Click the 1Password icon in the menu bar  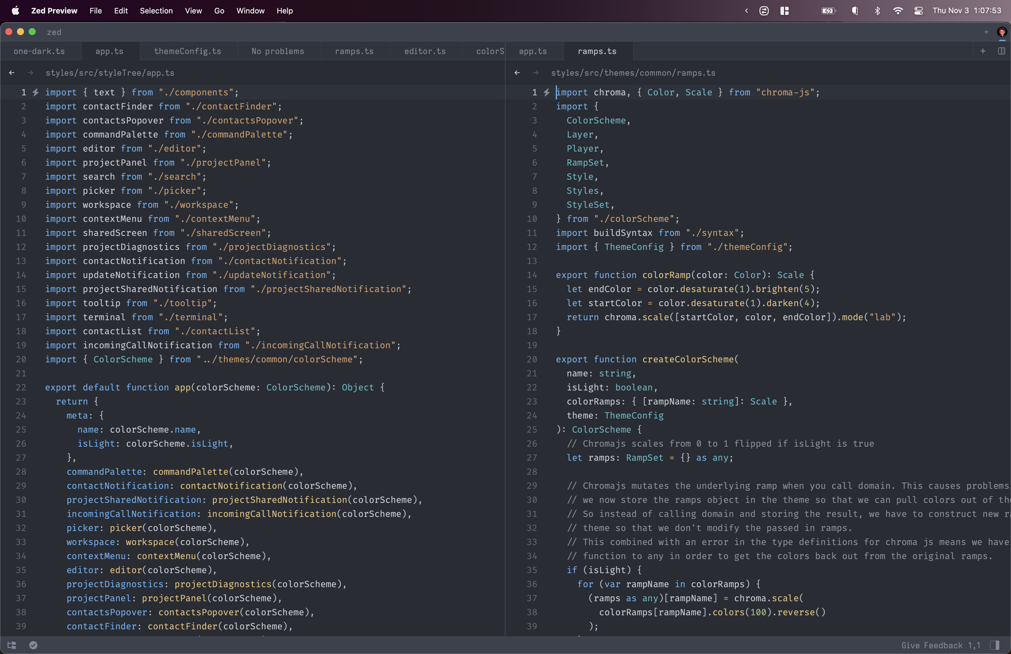point(764,11)
